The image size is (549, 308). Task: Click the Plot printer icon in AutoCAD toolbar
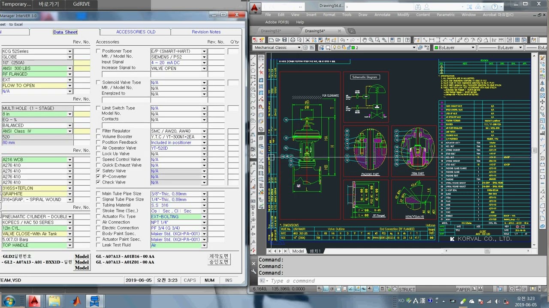(293, 40)
